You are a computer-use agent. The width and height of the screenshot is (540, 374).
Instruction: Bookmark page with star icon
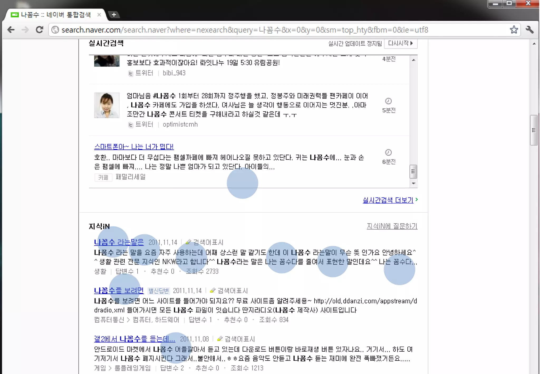[514, 30]
